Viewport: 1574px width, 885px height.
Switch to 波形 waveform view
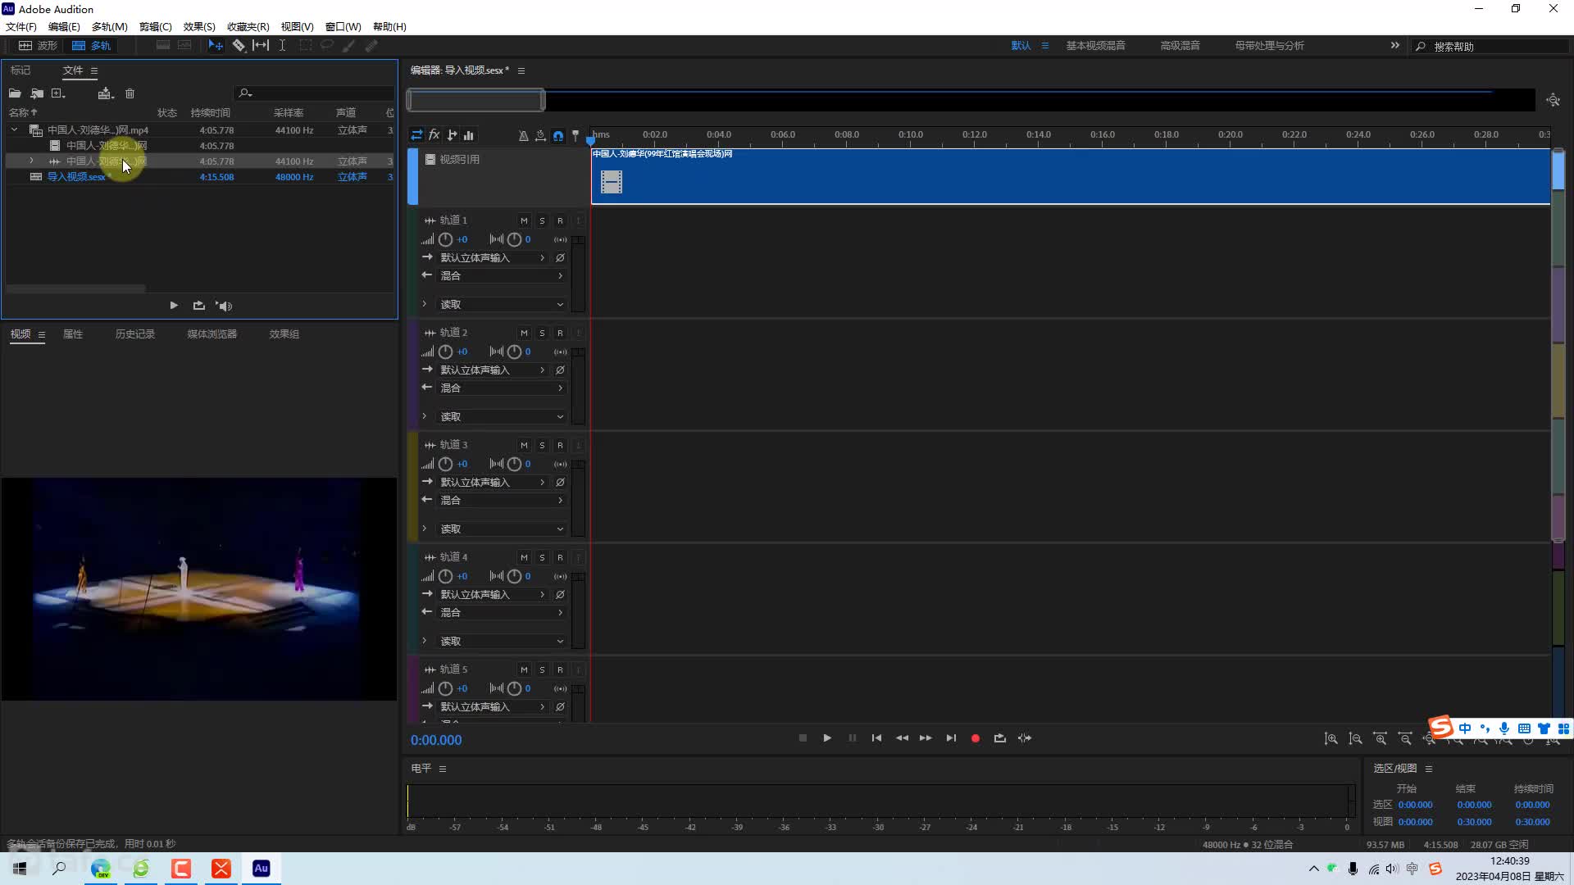[x=39, y=46]
